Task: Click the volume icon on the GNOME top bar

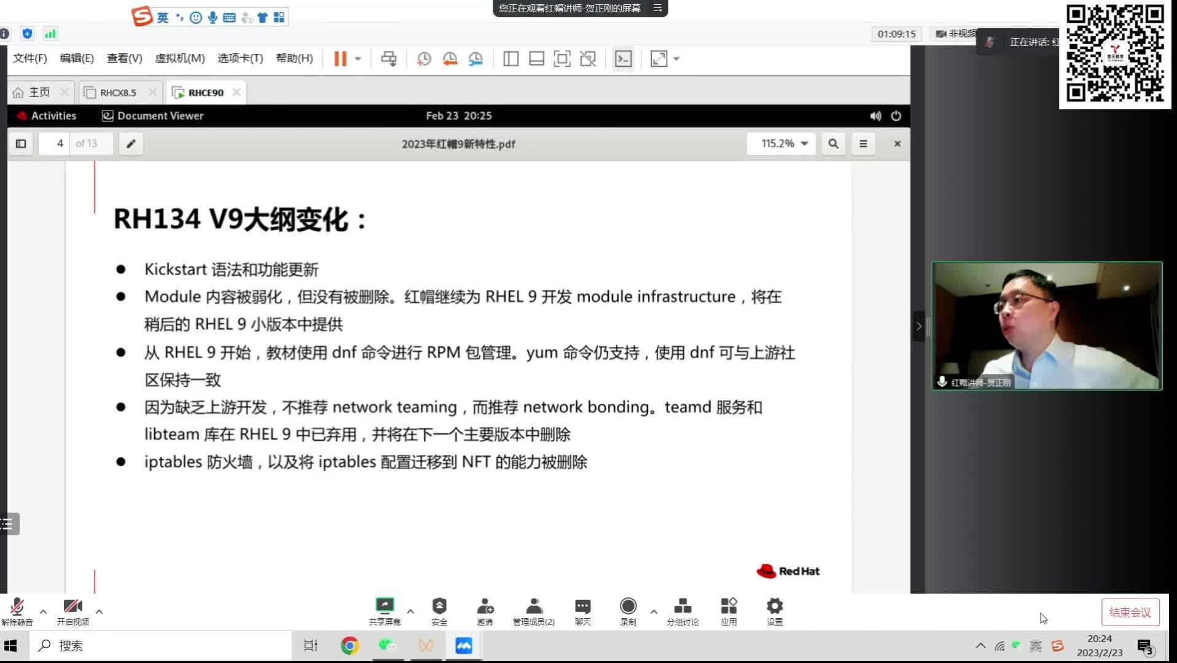Action: [875, 115]
